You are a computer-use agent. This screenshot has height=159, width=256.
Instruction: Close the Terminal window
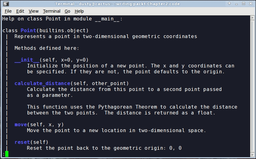pos(250,4)
